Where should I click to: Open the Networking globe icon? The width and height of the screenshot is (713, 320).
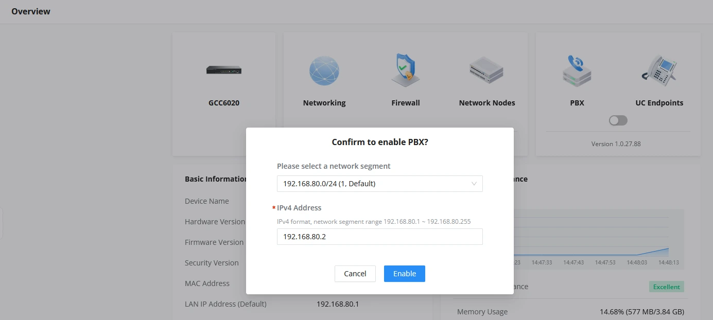coord(324,70)
